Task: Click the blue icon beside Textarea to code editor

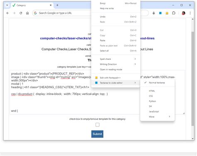Action: 96,83
